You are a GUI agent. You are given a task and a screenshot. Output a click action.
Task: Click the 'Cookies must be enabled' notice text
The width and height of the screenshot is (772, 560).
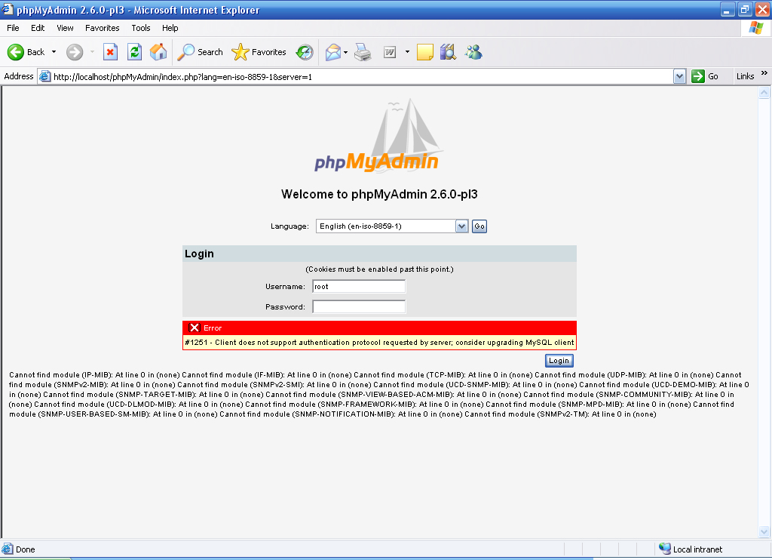pos(380,269)
